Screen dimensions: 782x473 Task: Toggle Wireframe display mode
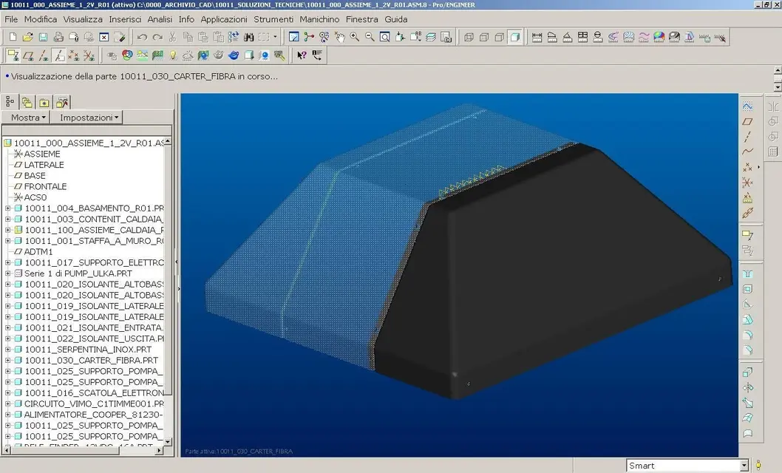point(469,37)
